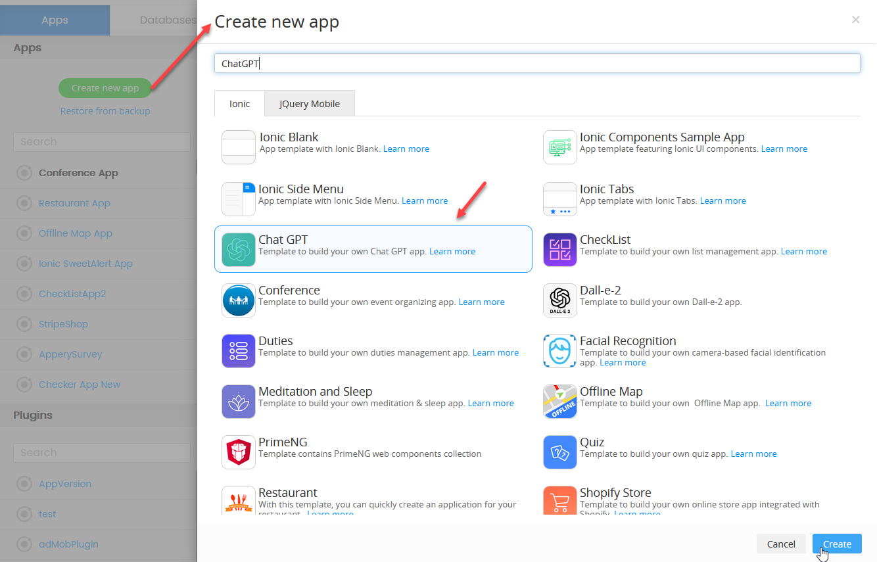The image size is (877, 562).
Task: Choose the Duties template icon
Action: [239, 351]
